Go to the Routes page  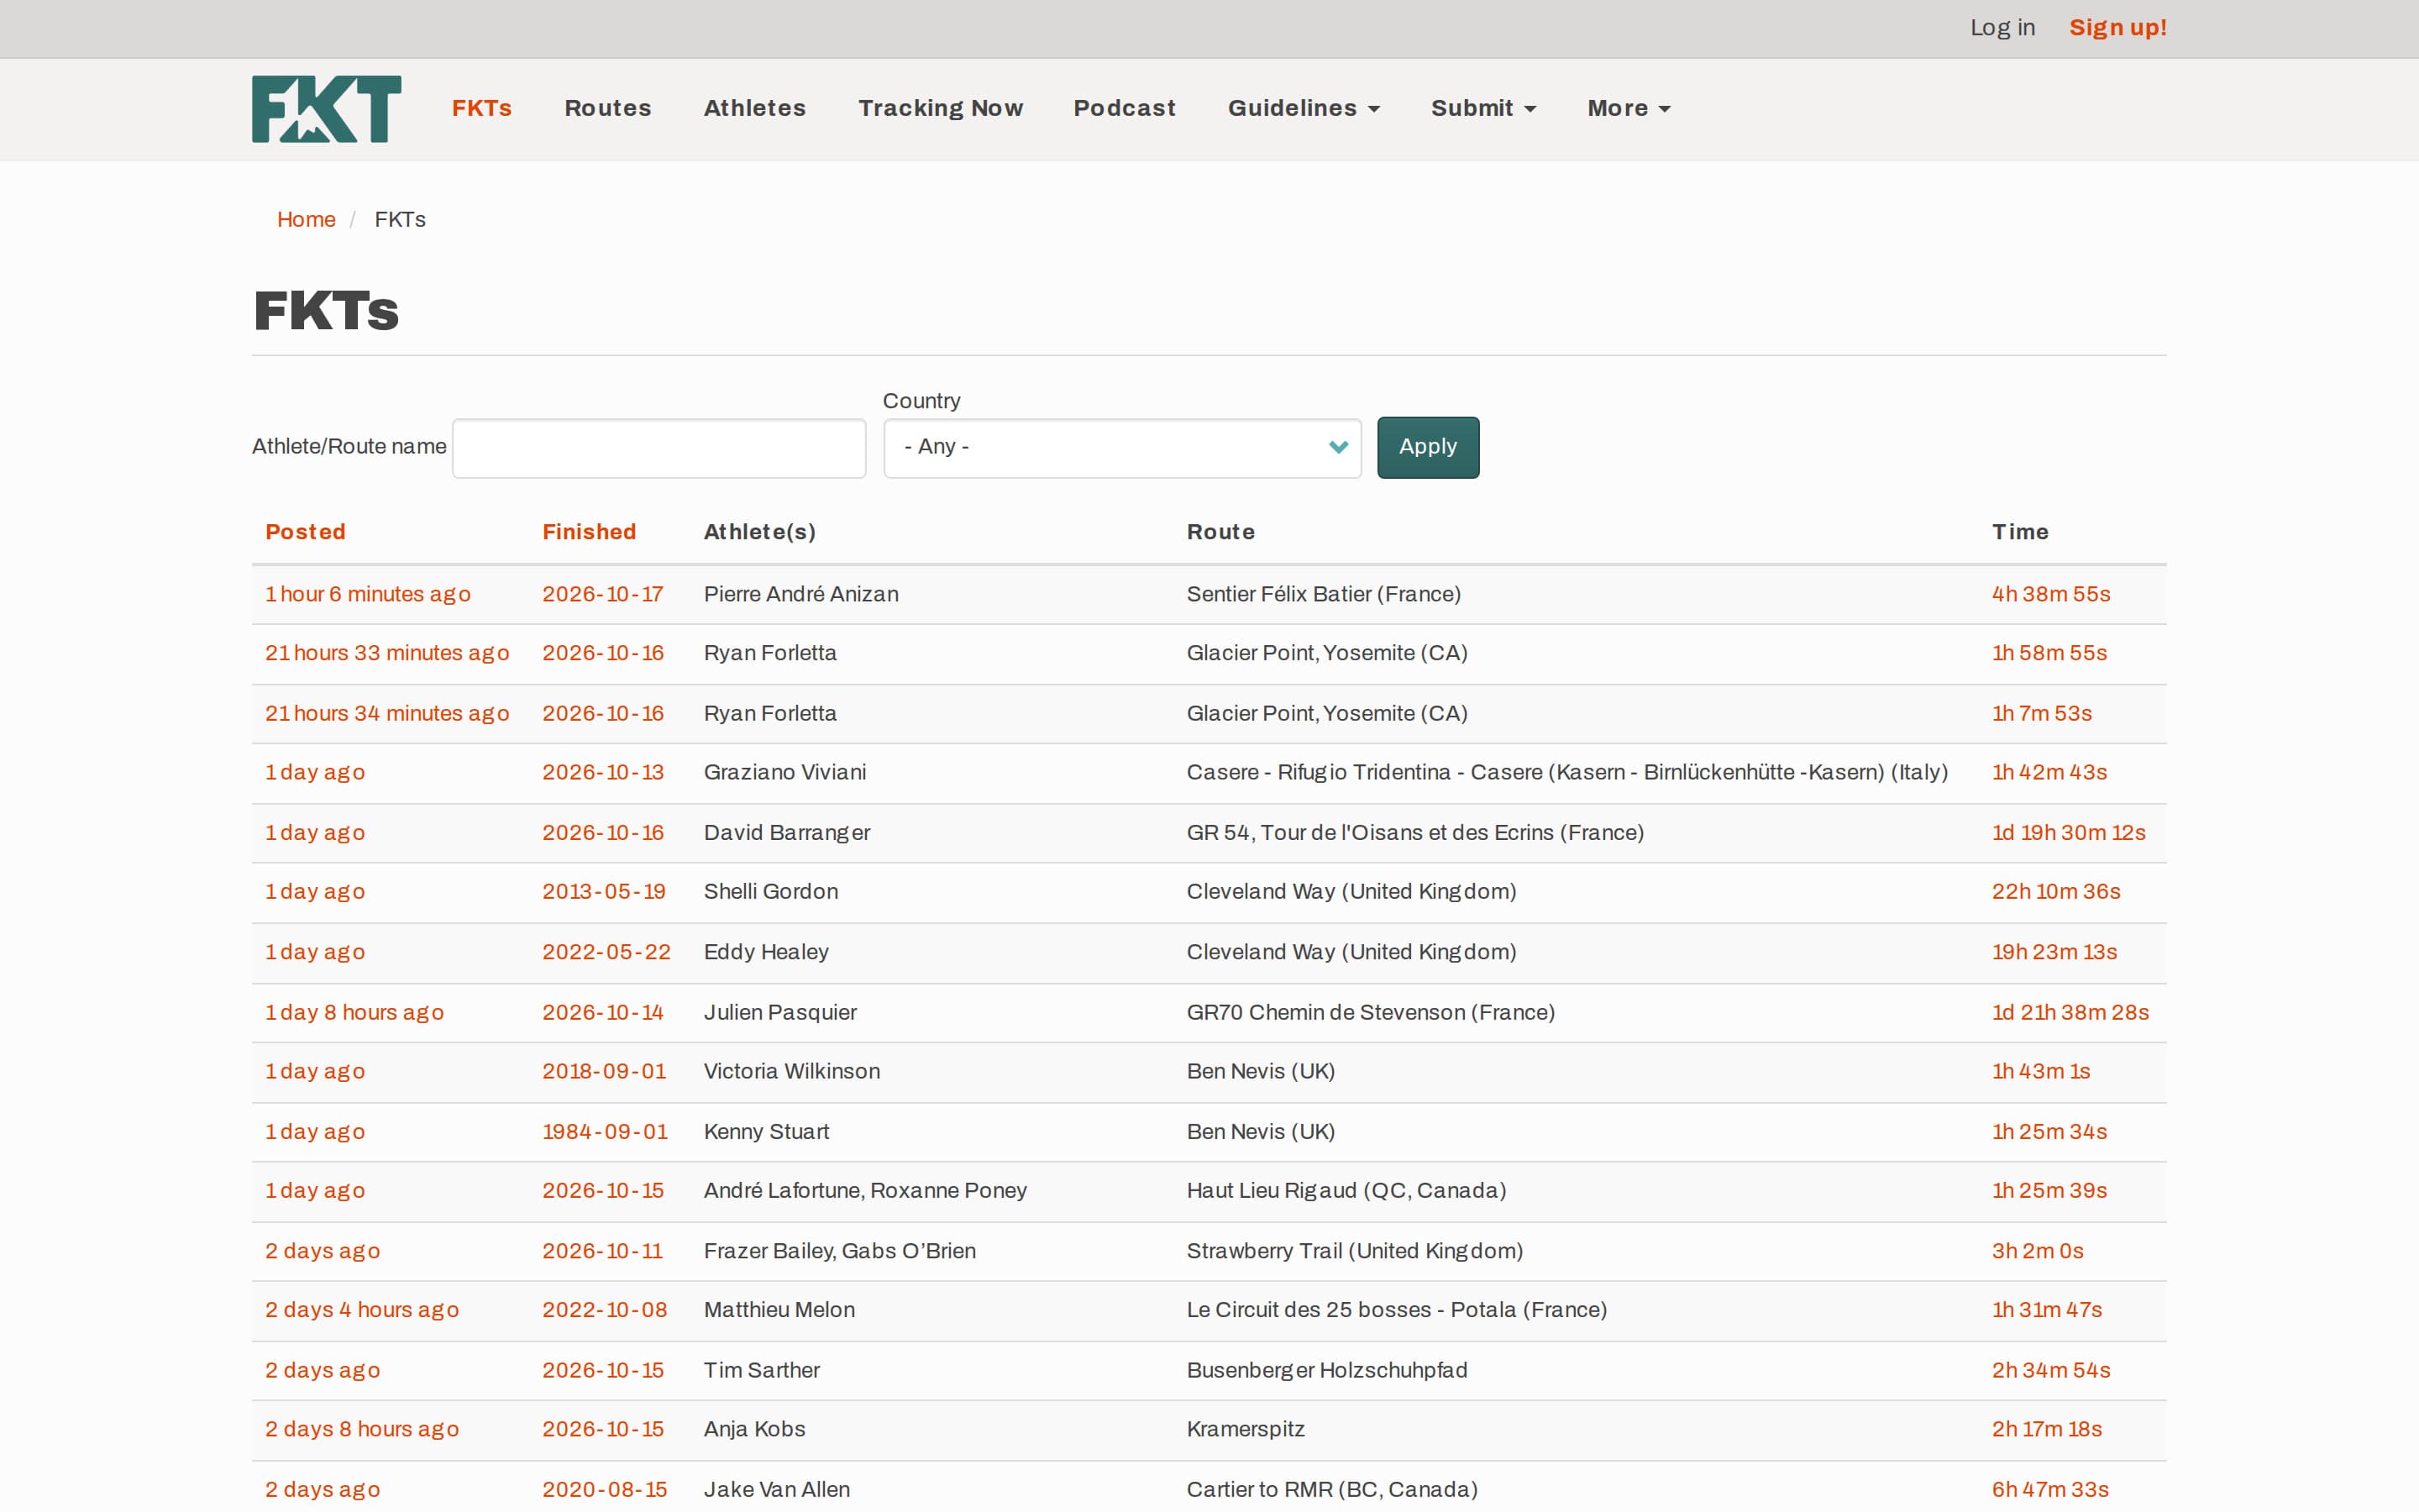point(608,108)
